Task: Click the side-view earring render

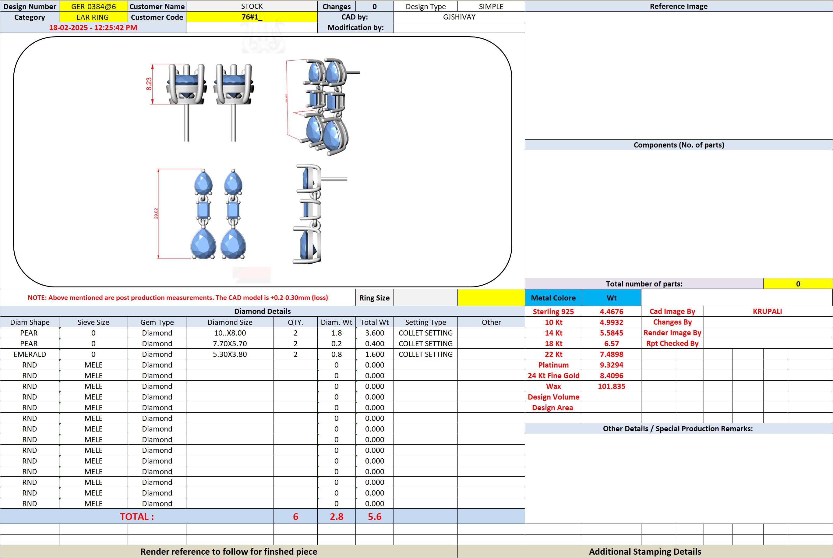Action: pyautogui.click(x=319, y=214)
